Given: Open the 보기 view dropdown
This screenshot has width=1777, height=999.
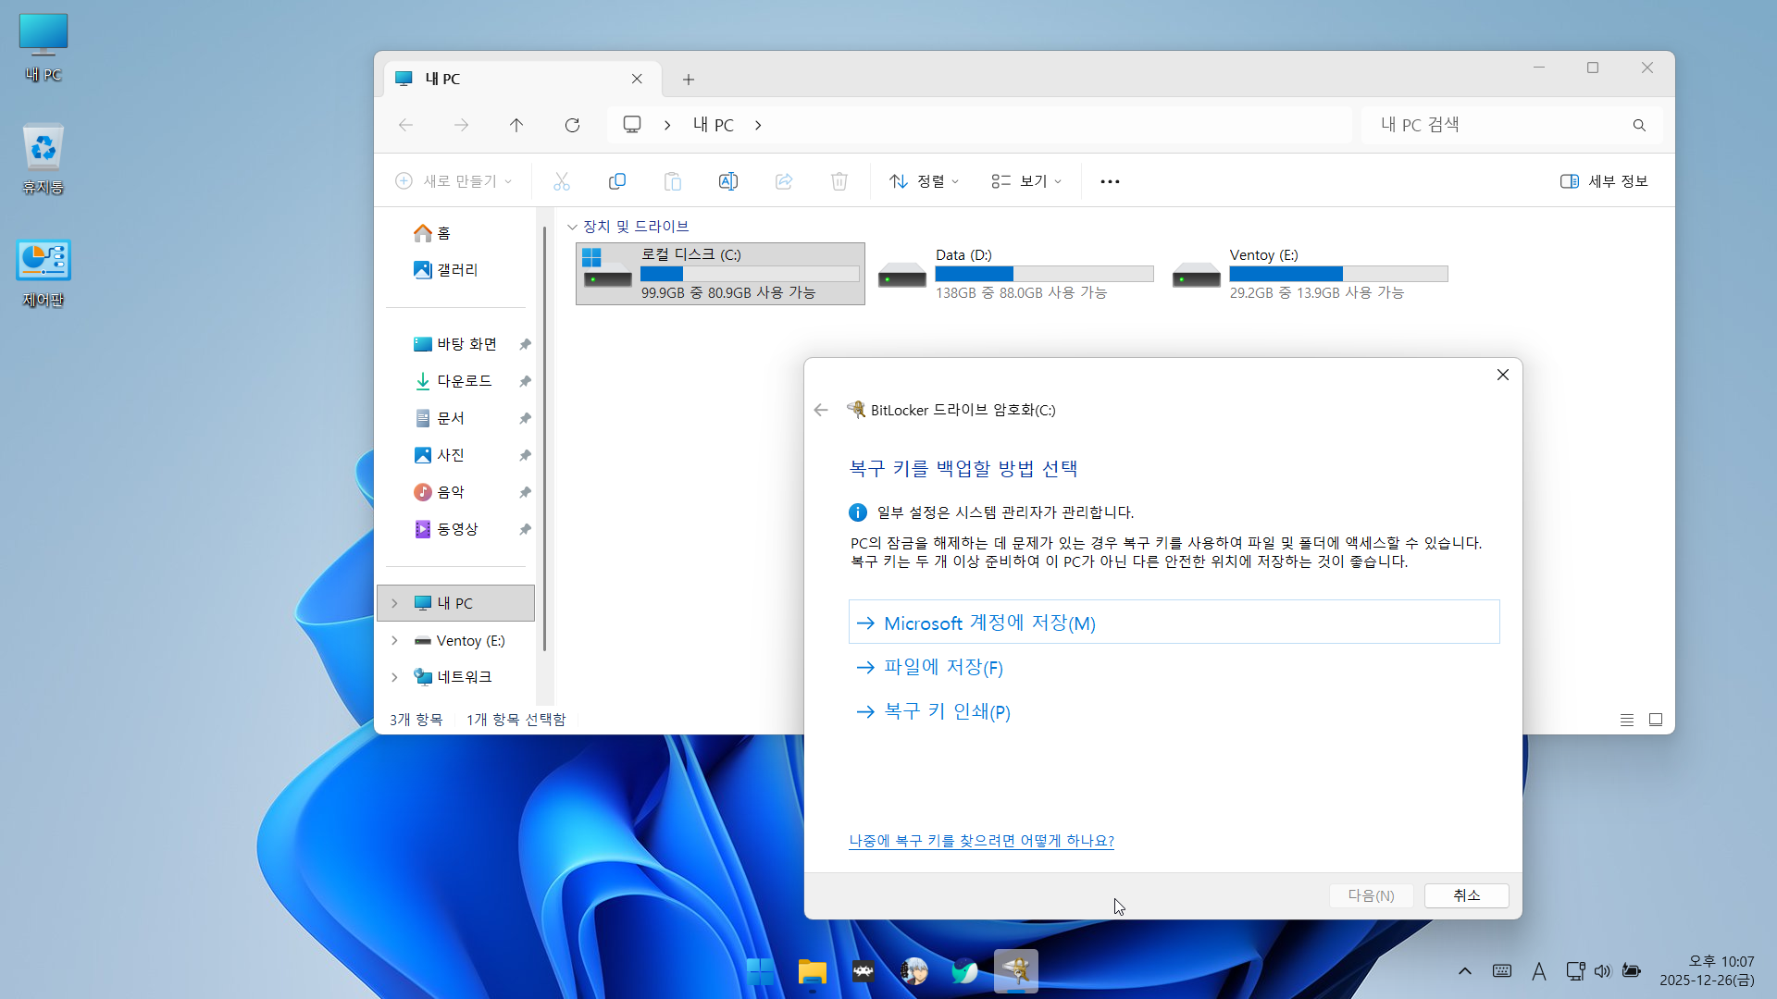Looking at the screenshot, I should pos(1026,181).
